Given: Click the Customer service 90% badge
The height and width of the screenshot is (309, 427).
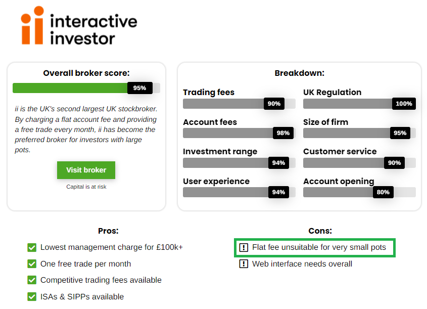Looking at the screenshot, I should pyautogui.click(x=394, y=163).
